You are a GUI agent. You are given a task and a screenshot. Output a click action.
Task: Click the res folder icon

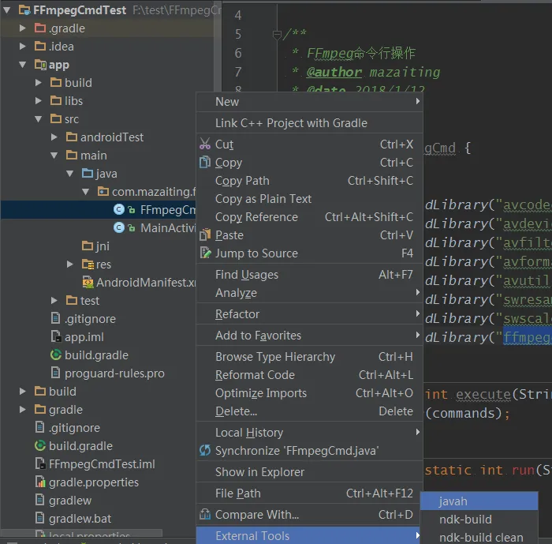pos(88,264)
